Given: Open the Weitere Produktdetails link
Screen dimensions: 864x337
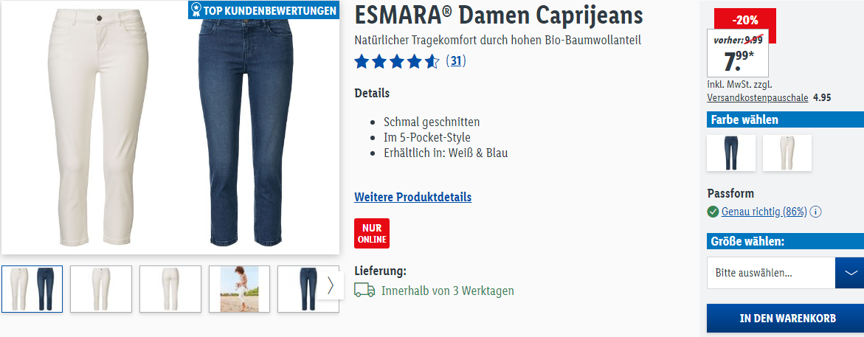Looking at the screenshot, I should pos(412,197).
